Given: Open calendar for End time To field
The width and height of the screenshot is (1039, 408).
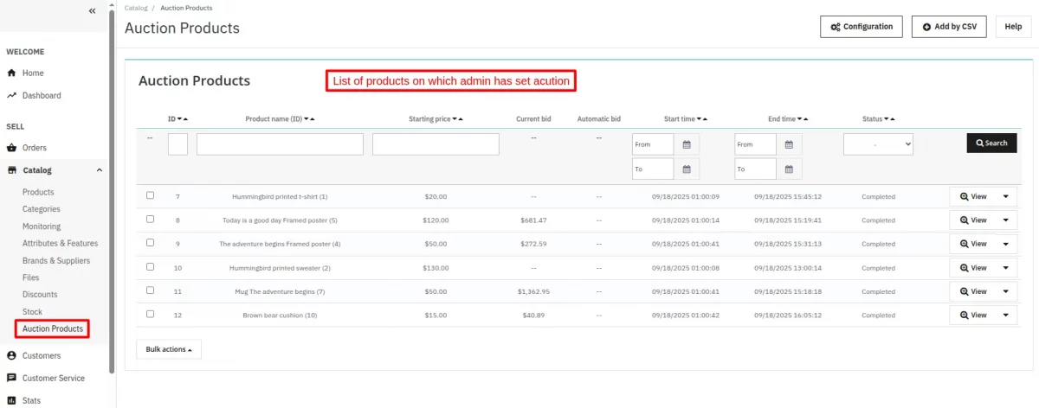Looking at the screenshot, I should coord(789,169).
